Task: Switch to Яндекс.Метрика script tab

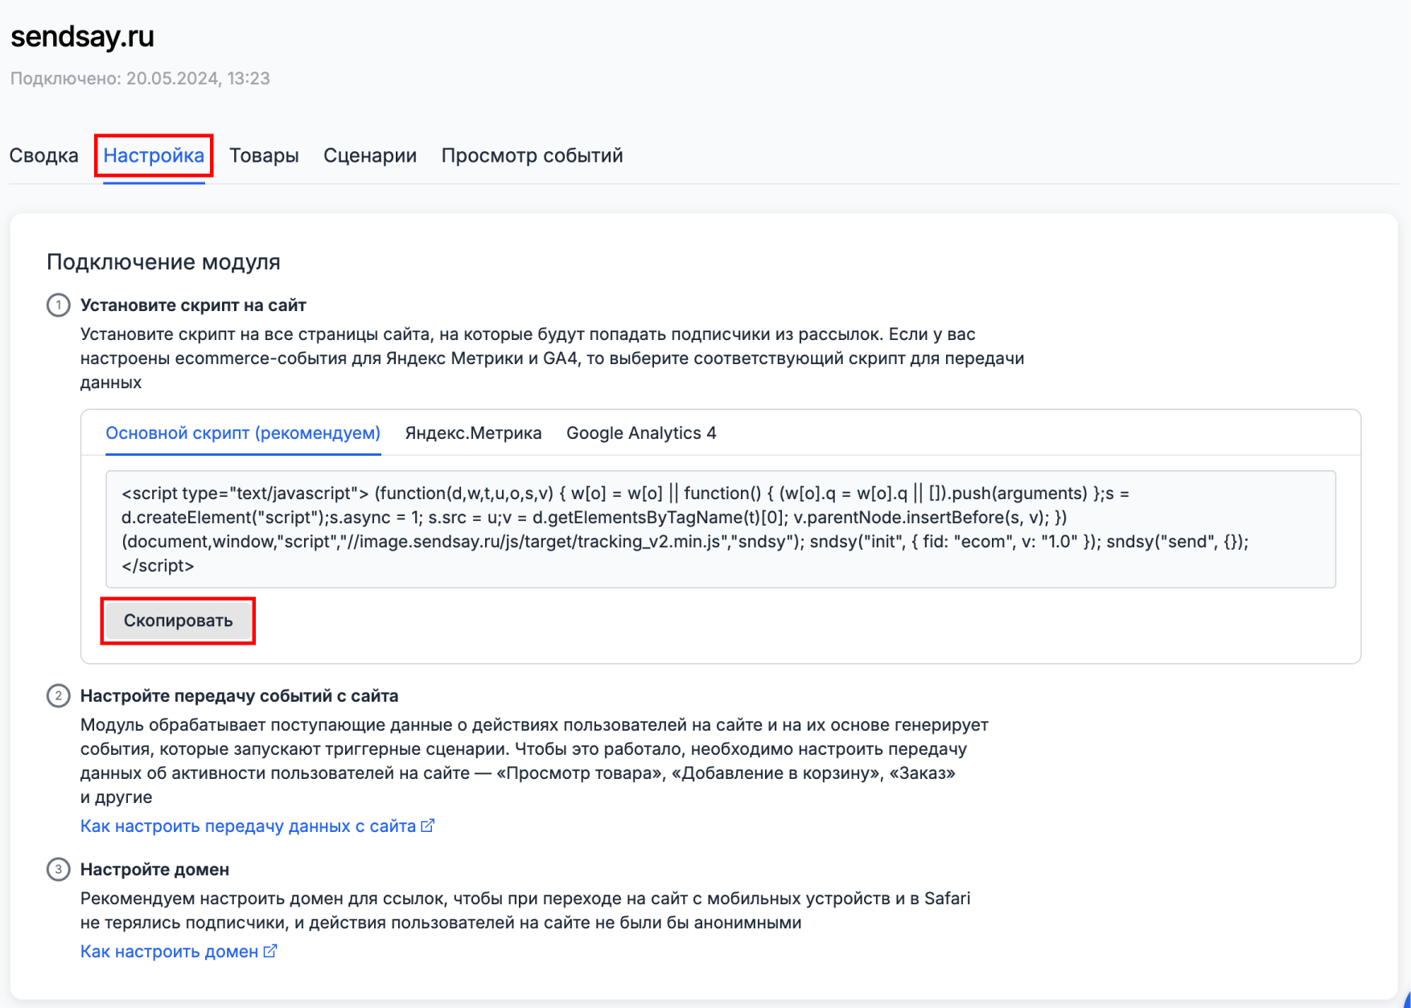Action: pos(473,433)
